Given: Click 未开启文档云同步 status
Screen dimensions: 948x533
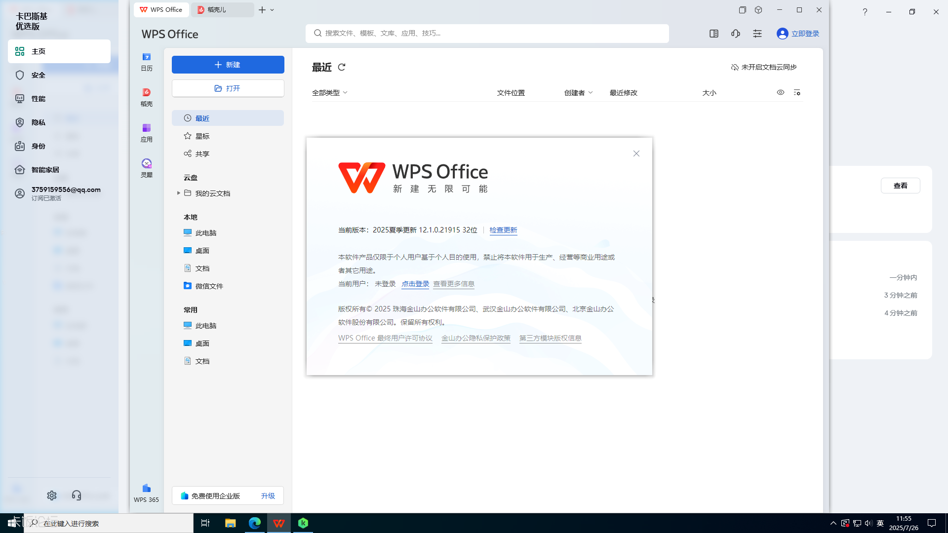Looking at the screenshot, I should coord(764,67).
